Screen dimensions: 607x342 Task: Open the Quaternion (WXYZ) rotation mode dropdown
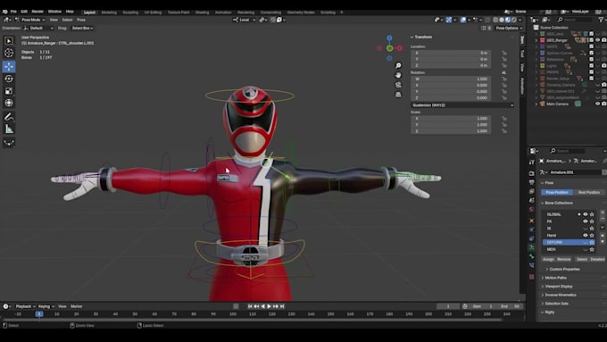click(x=462, y=105)
